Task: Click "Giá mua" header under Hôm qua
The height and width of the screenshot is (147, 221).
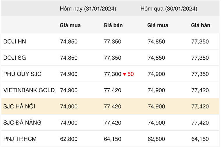Action: click(x=158, y=25)
